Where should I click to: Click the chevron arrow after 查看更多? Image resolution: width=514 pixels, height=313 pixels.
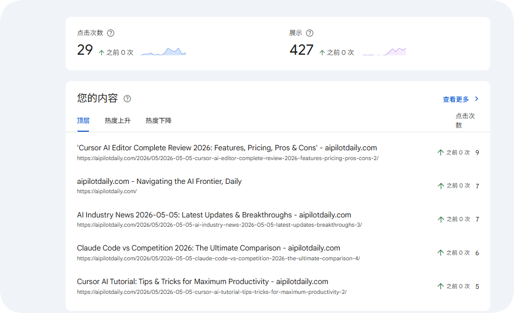477,99
